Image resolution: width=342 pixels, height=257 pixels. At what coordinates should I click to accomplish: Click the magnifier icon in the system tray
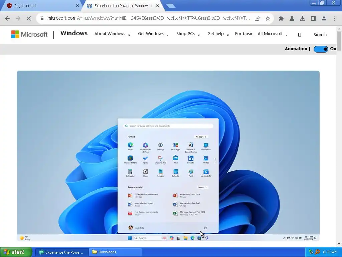coord(317,252)
